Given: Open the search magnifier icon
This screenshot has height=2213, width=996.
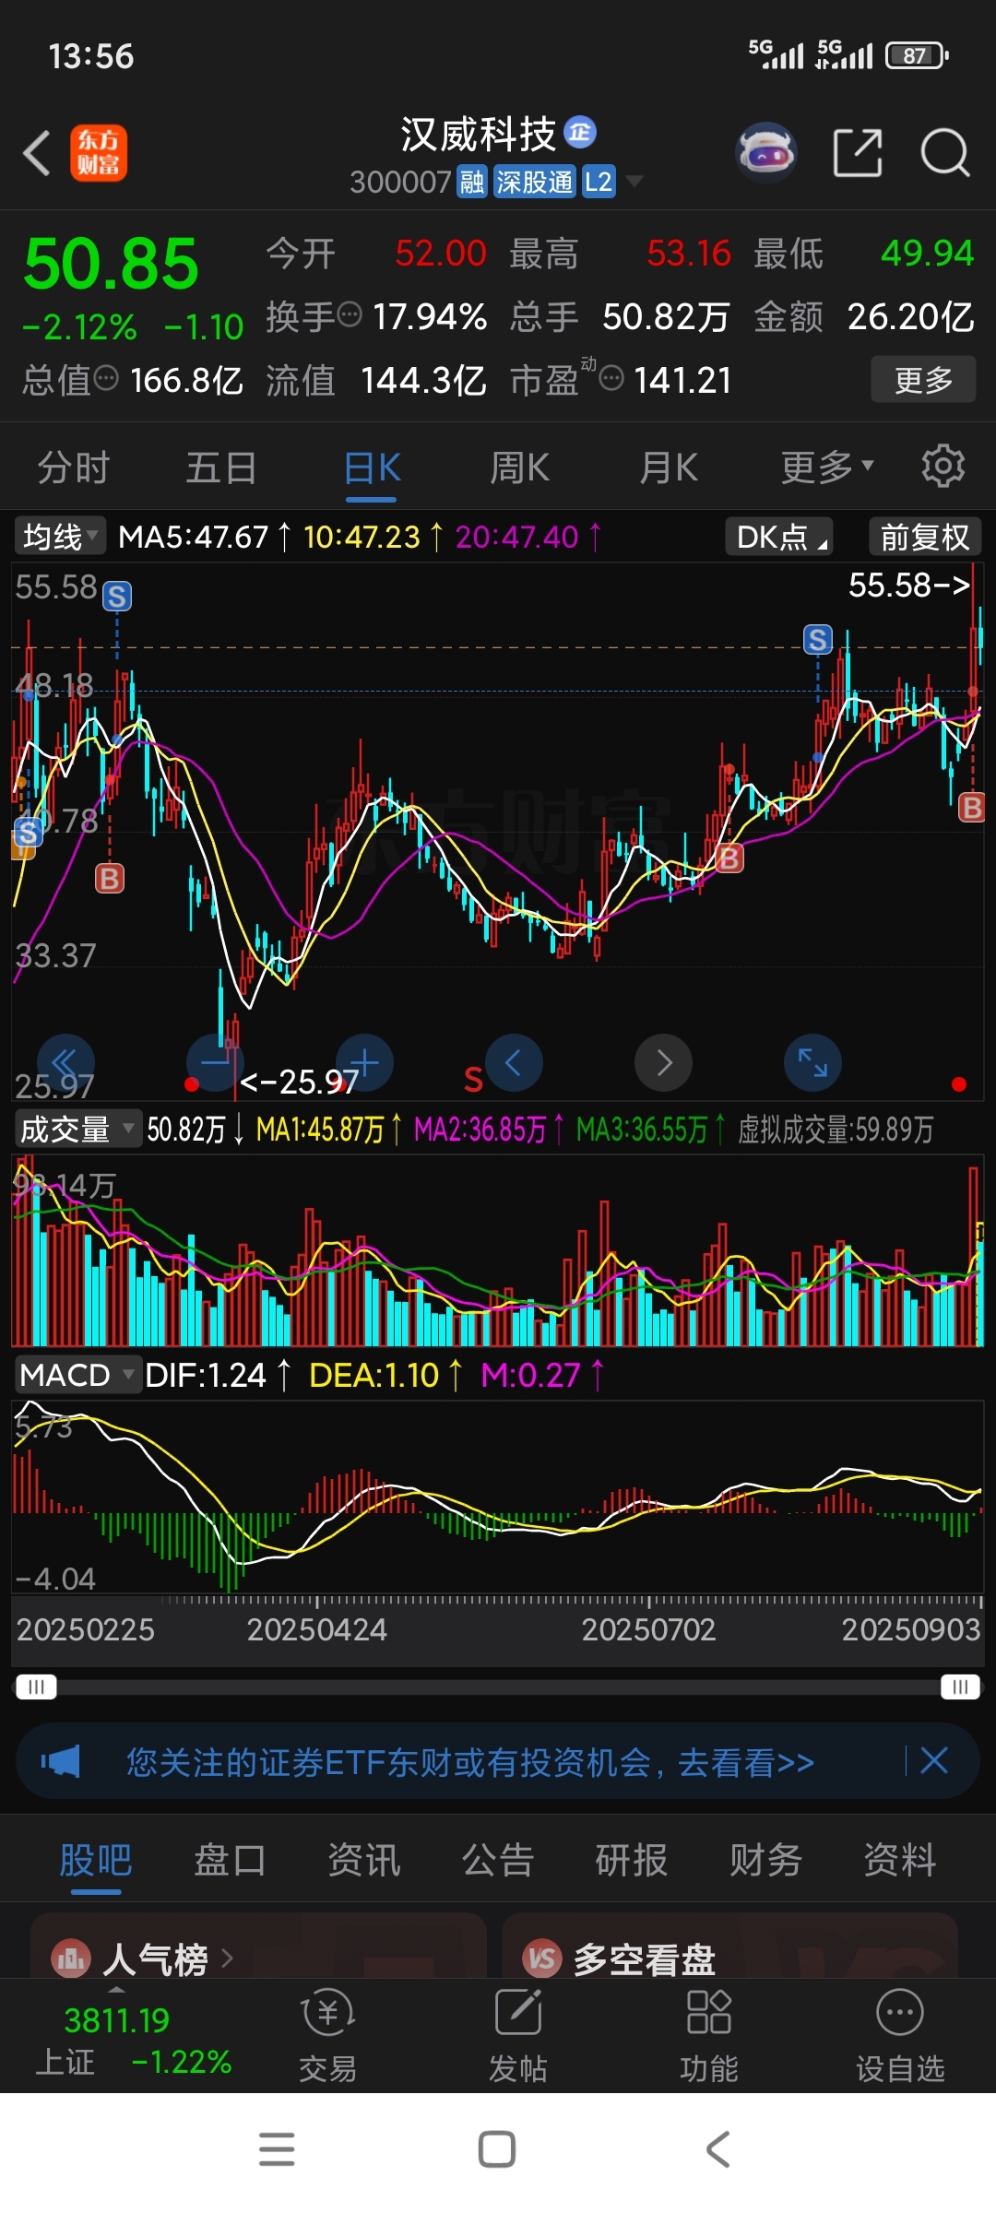Looking at the screenshot, I should [x=945, y=152].
